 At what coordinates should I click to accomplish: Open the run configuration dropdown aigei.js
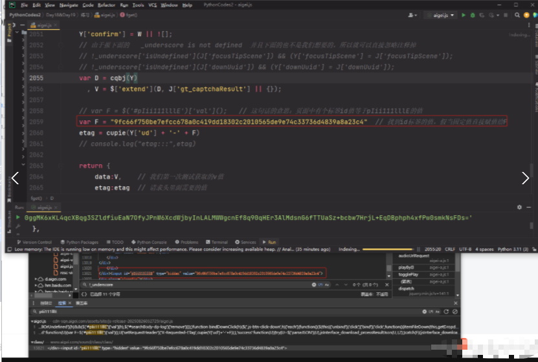click(440, 15)
